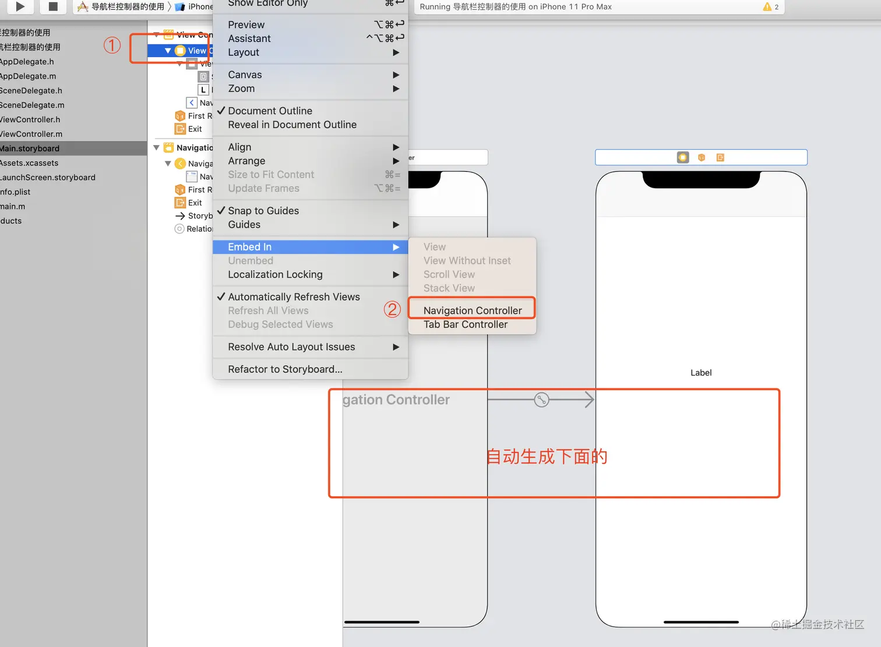The image size is (881, 647).
Task: Open the Layout submenu
Action: pos(310,52)
